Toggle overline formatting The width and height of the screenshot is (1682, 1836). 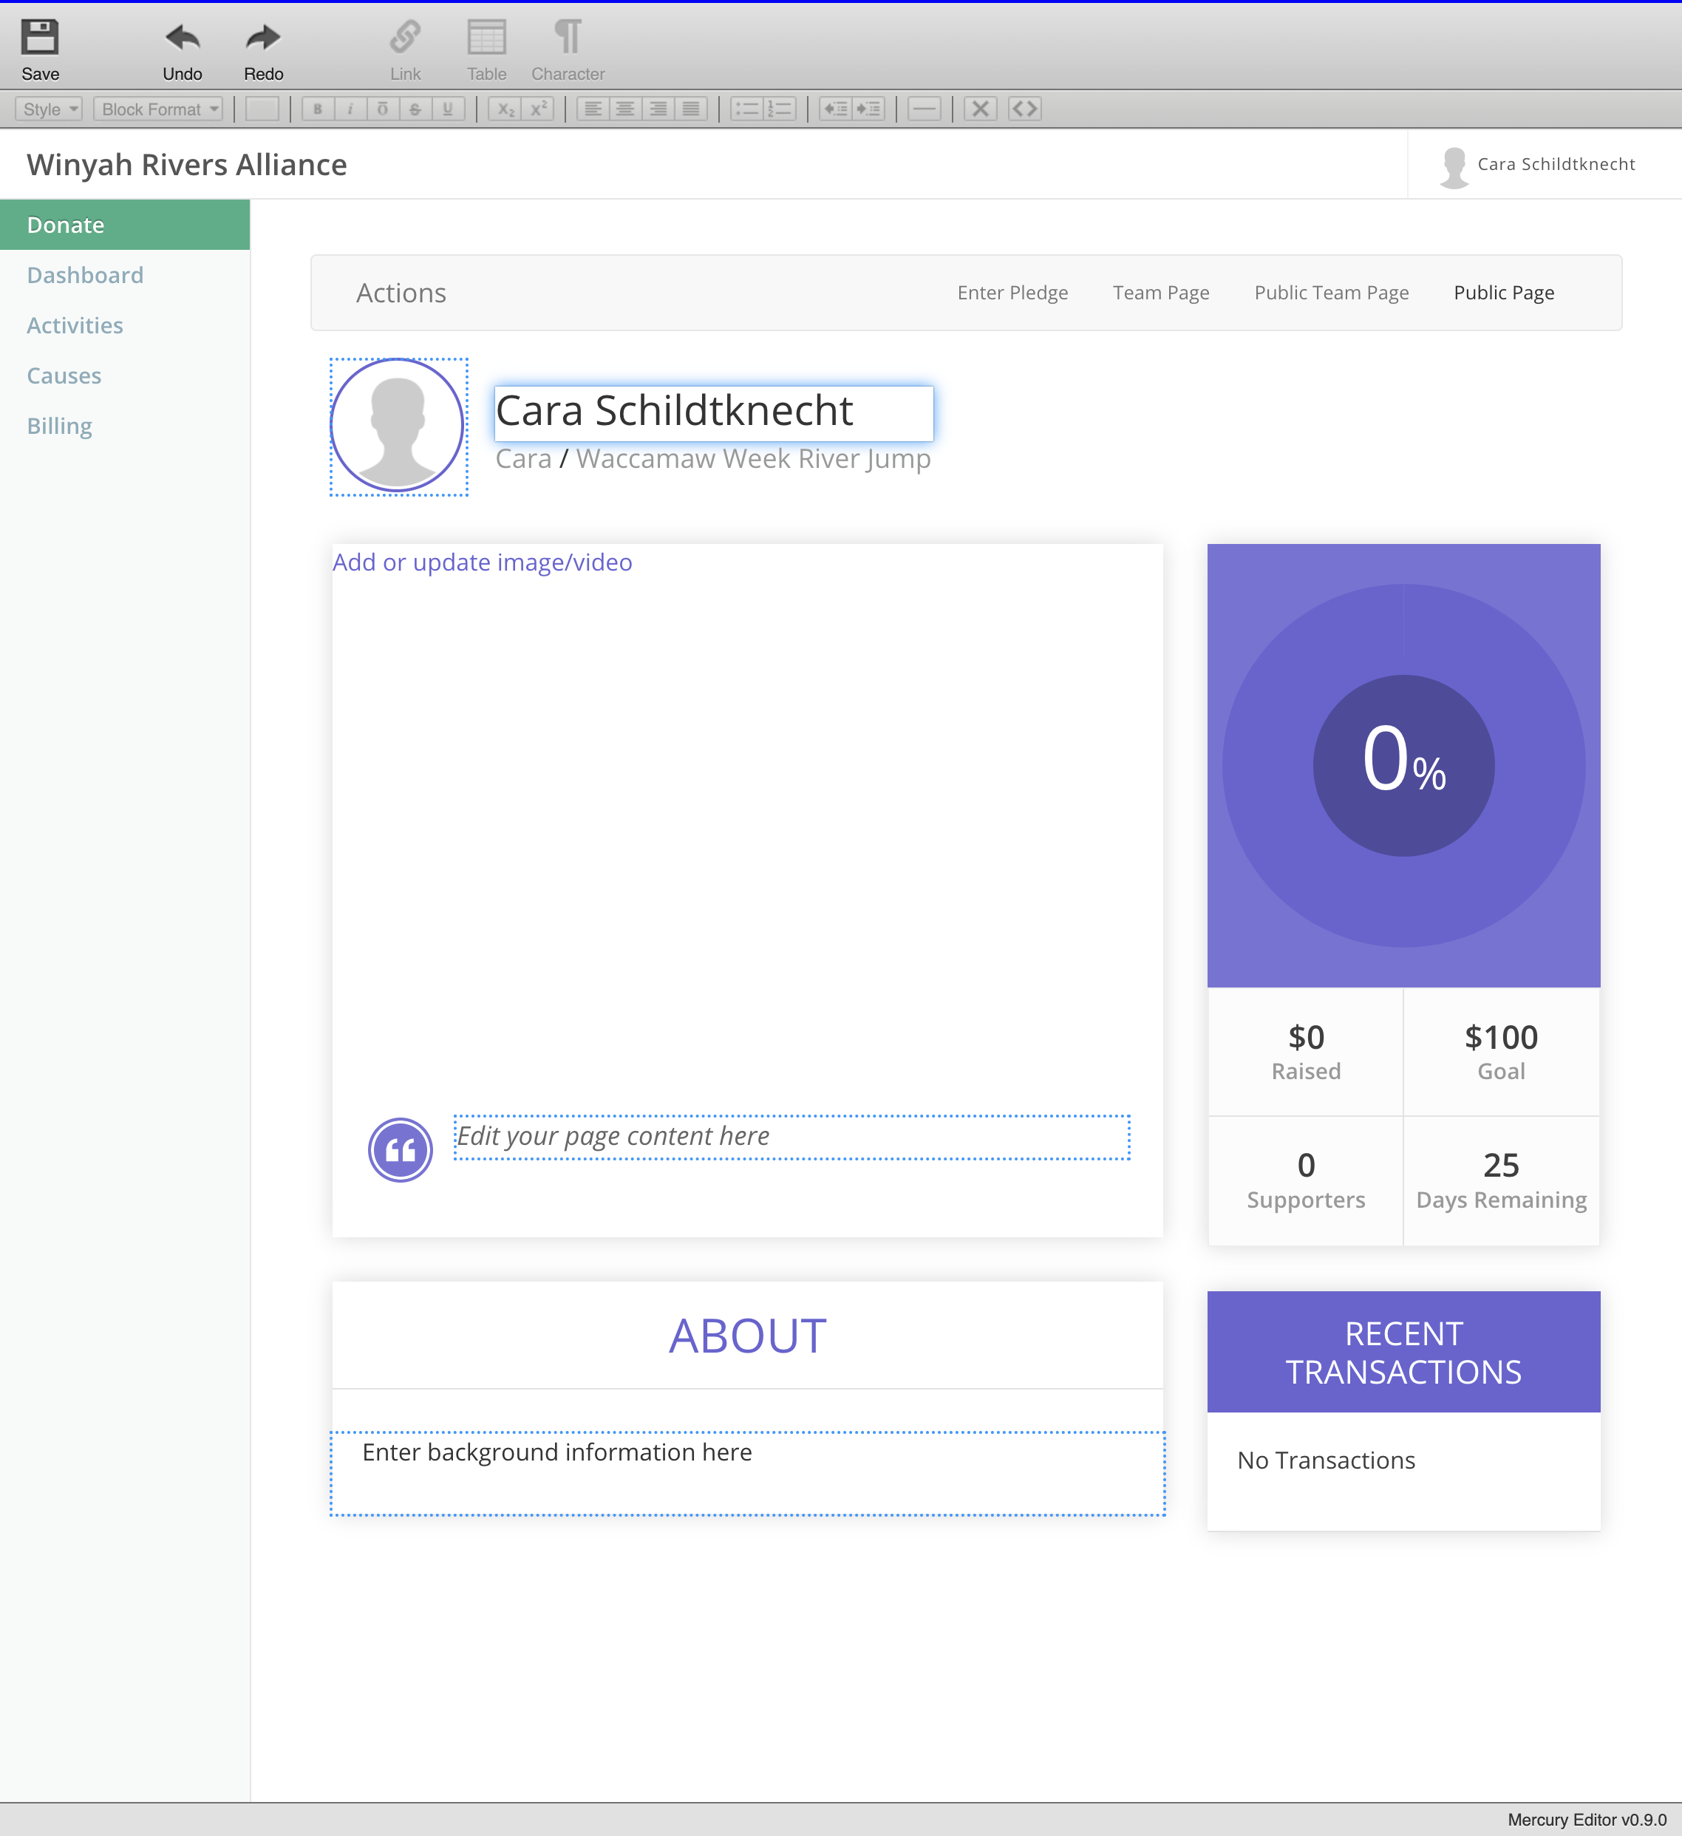383,109
